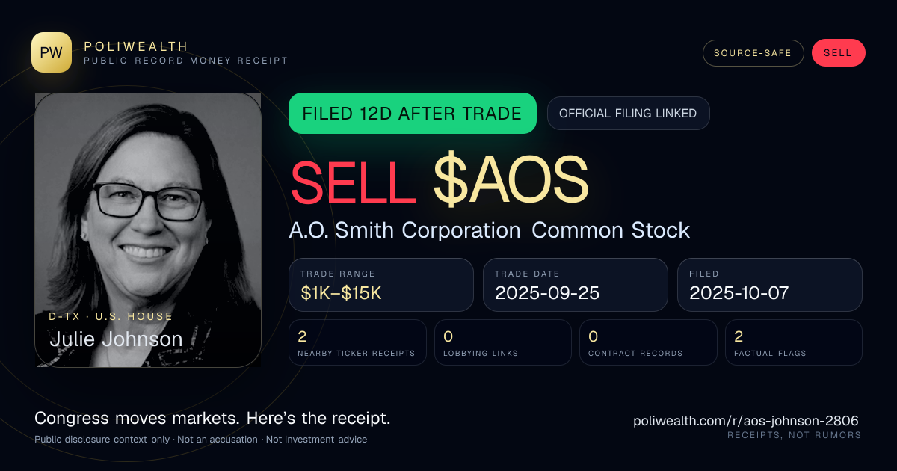
Task: Click the D-TX · U.S. HOUSE label
Action: (111, 316)
